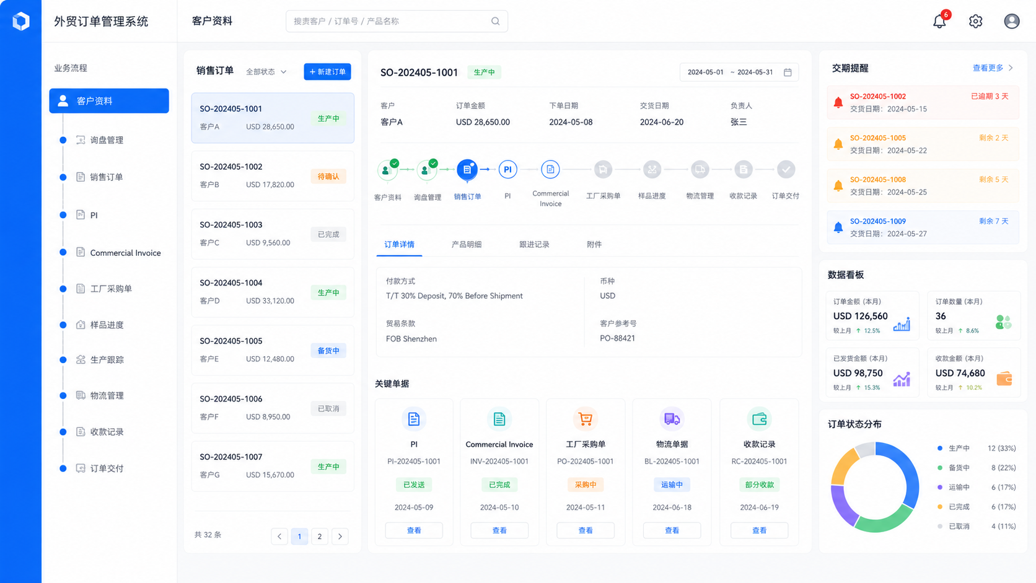This screenshot has width=1036, height=583.
Task: Click the 物流管理 workflow step icon
Action: 700,169
